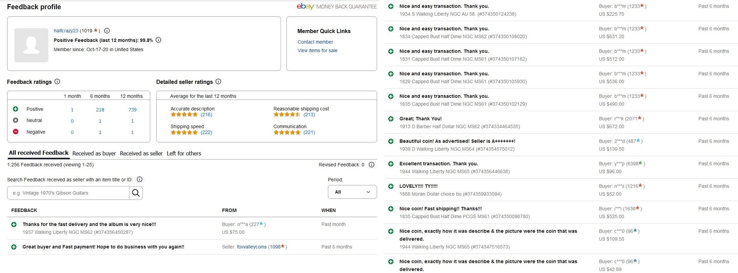Click the search magnifier button
Screen dimensions: 738x273
(x=136, y=193)
